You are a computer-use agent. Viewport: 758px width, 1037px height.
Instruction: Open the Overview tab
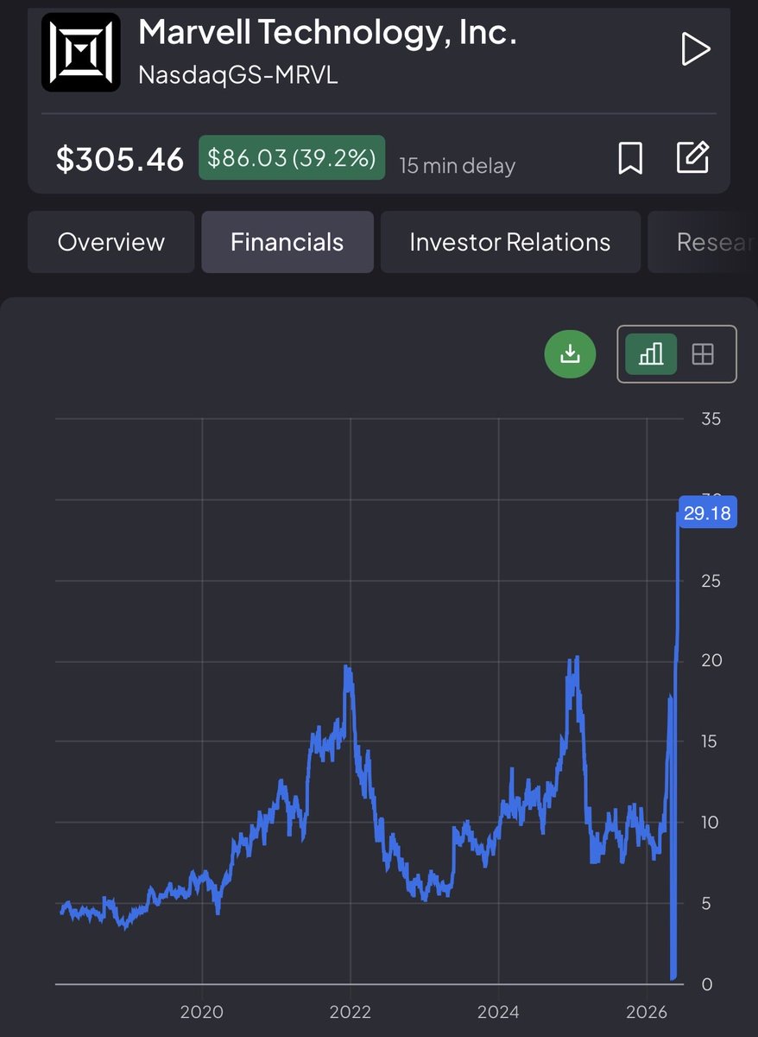[111, 242]
